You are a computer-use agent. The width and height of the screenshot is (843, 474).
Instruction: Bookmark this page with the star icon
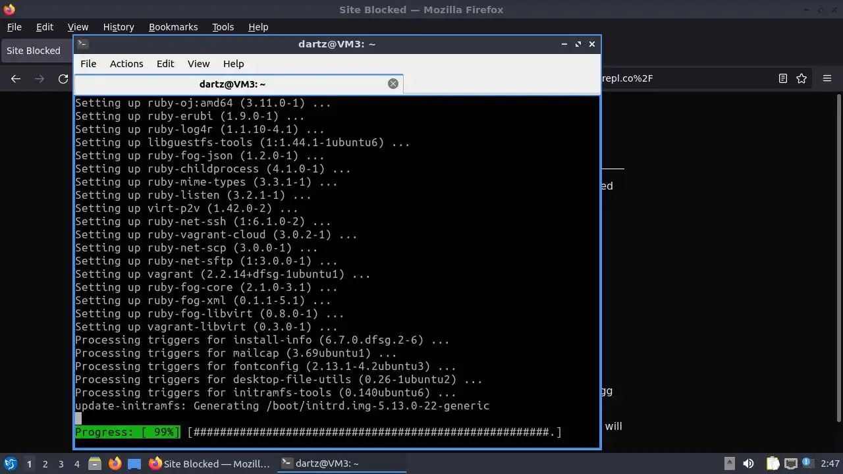click(x=802, y=78)
